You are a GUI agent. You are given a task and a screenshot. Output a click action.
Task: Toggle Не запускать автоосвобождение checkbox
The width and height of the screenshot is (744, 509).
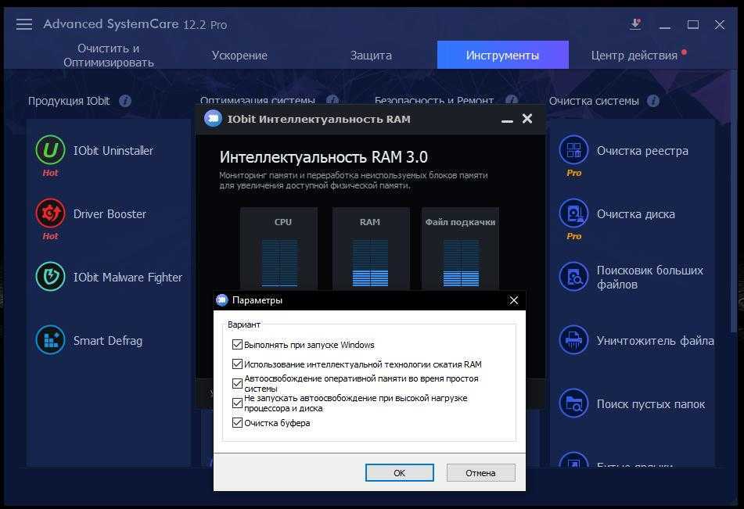(237, 403)
